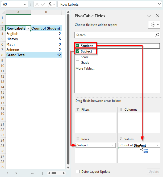Open the PivotTable Fields gear Tools menu
The image size is (163, 177).
pos(154,25)
